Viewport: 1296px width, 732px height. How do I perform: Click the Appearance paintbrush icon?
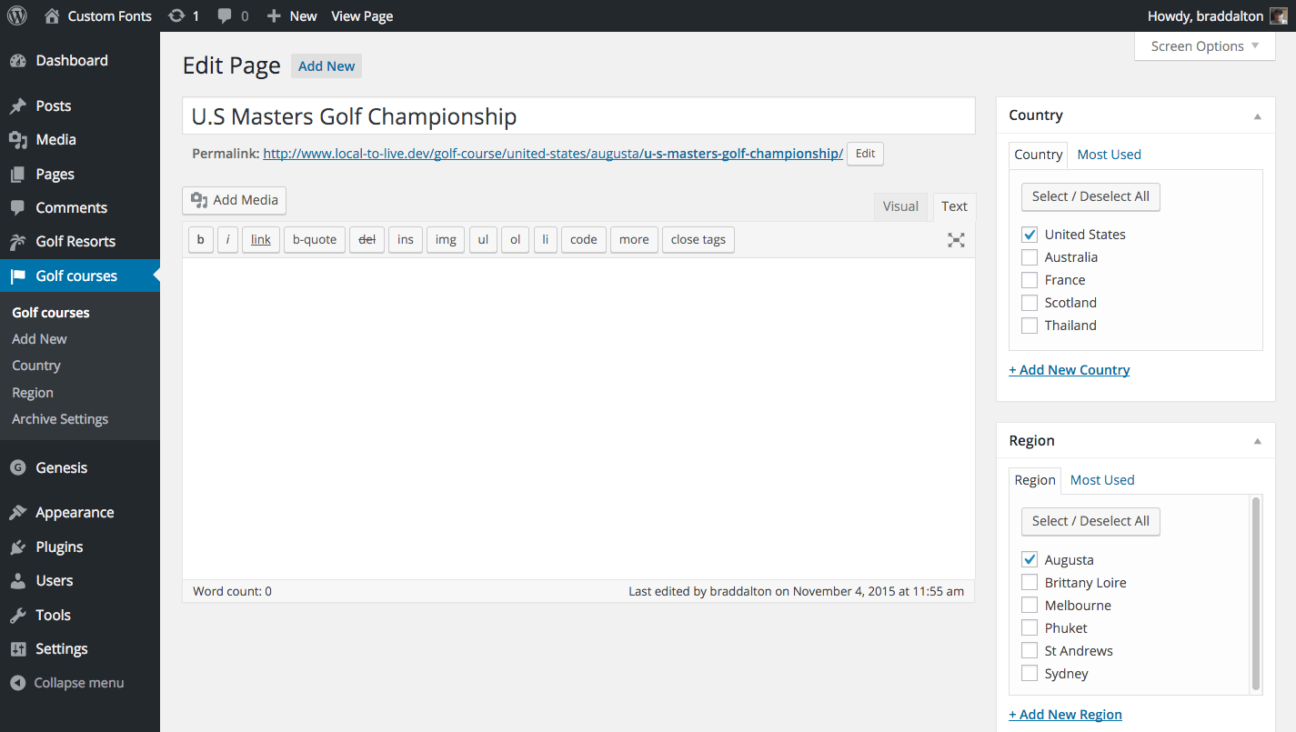pos(17,513)
